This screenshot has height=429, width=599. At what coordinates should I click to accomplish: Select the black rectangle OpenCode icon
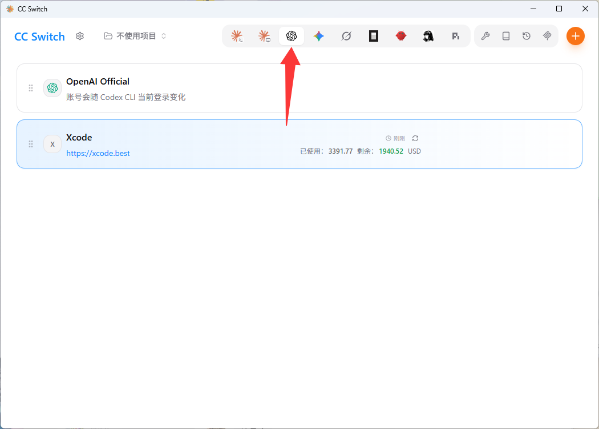tap(374, 37)
